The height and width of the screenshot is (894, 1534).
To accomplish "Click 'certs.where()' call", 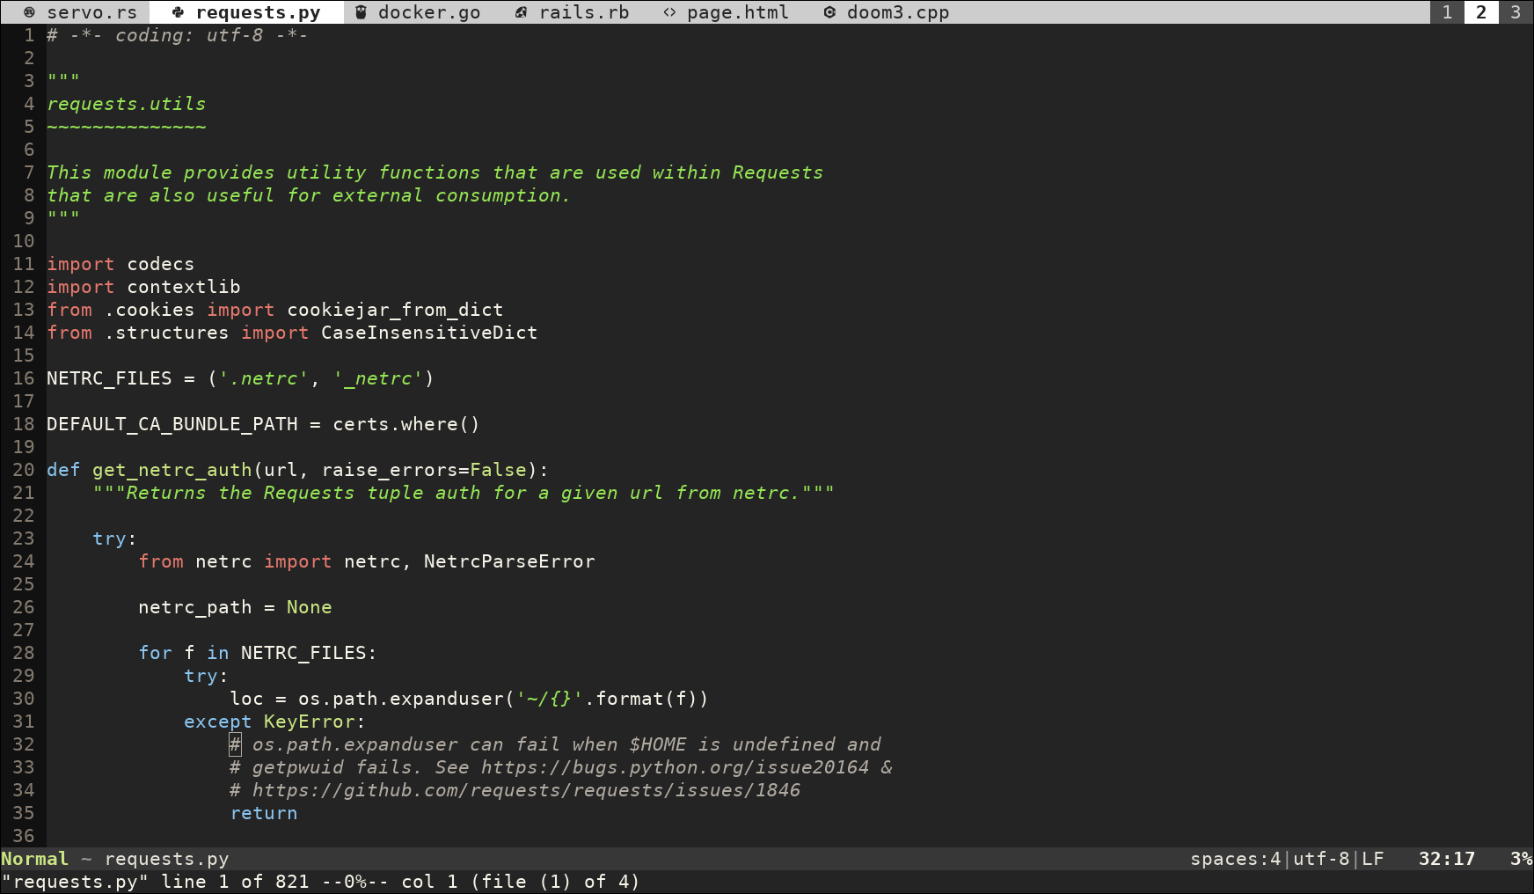I will tap(406, 424).
